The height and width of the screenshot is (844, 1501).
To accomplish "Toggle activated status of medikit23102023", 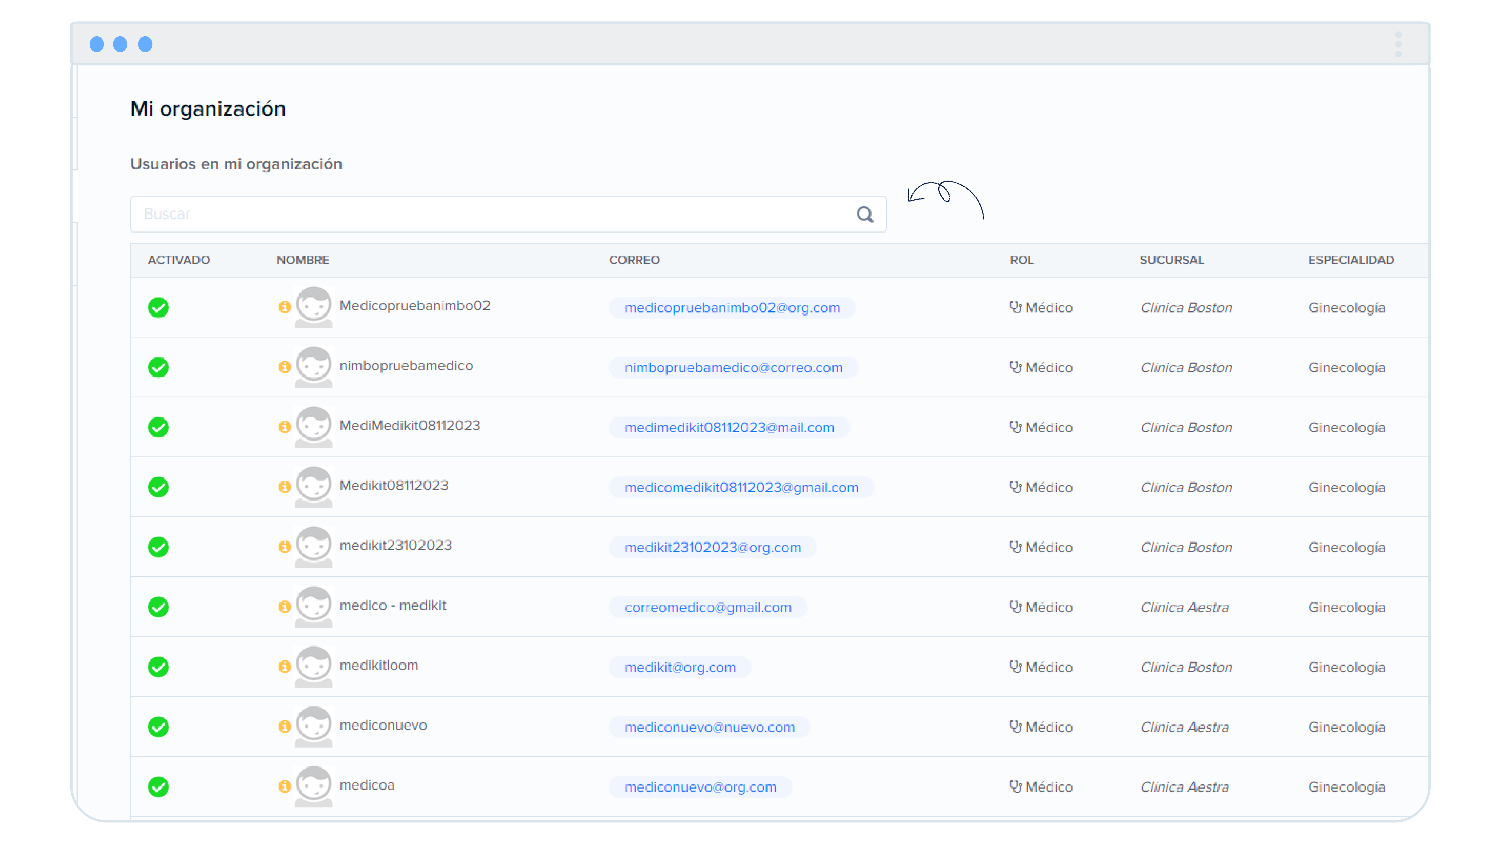I will click(158, 547).
